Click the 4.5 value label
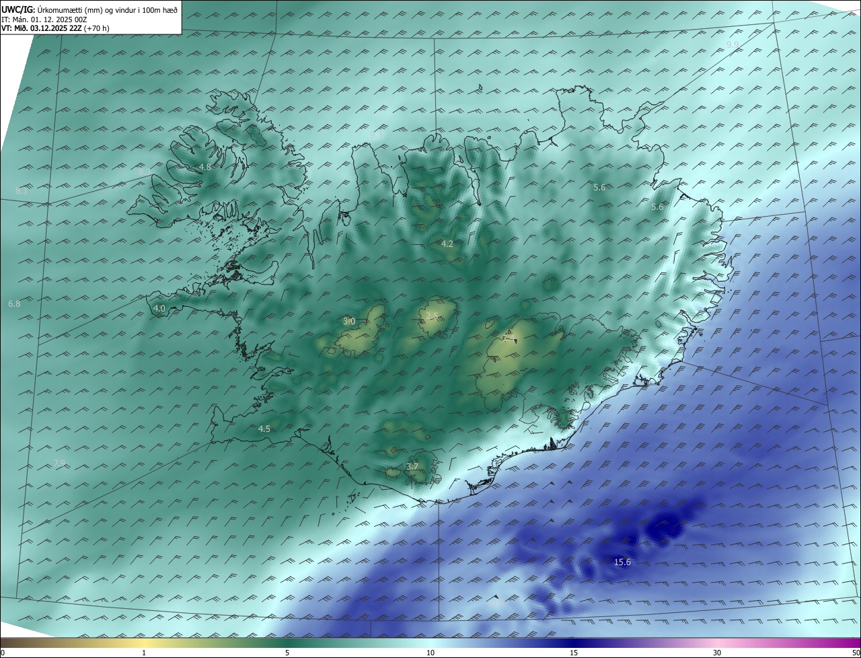This screenshot has width=861, height=658. (264, 429)
